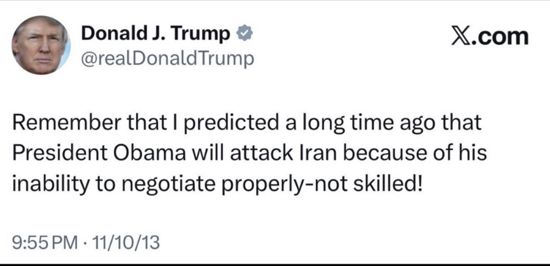Click the profile picture avatar

pyautogui.click(x=41, y=45)
